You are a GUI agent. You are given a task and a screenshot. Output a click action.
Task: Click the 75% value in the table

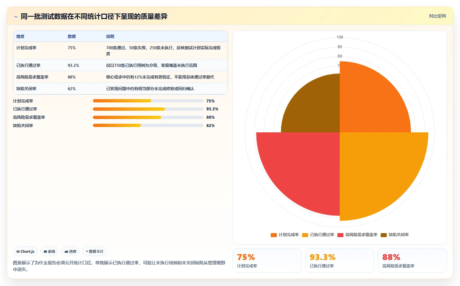click(x=72, y=48)
